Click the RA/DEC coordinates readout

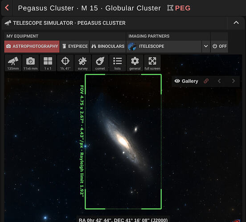point(123,220)
